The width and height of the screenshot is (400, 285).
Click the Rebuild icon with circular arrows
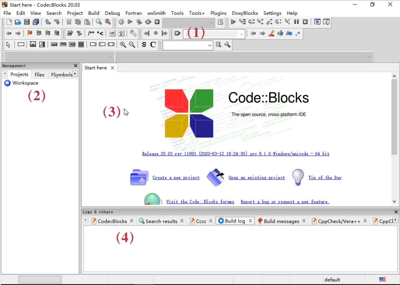[148, 22]
